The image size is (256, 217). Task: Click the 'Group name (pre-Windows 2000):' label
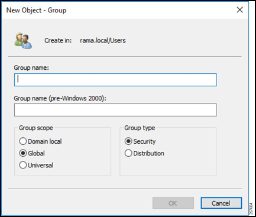point(60,98)
